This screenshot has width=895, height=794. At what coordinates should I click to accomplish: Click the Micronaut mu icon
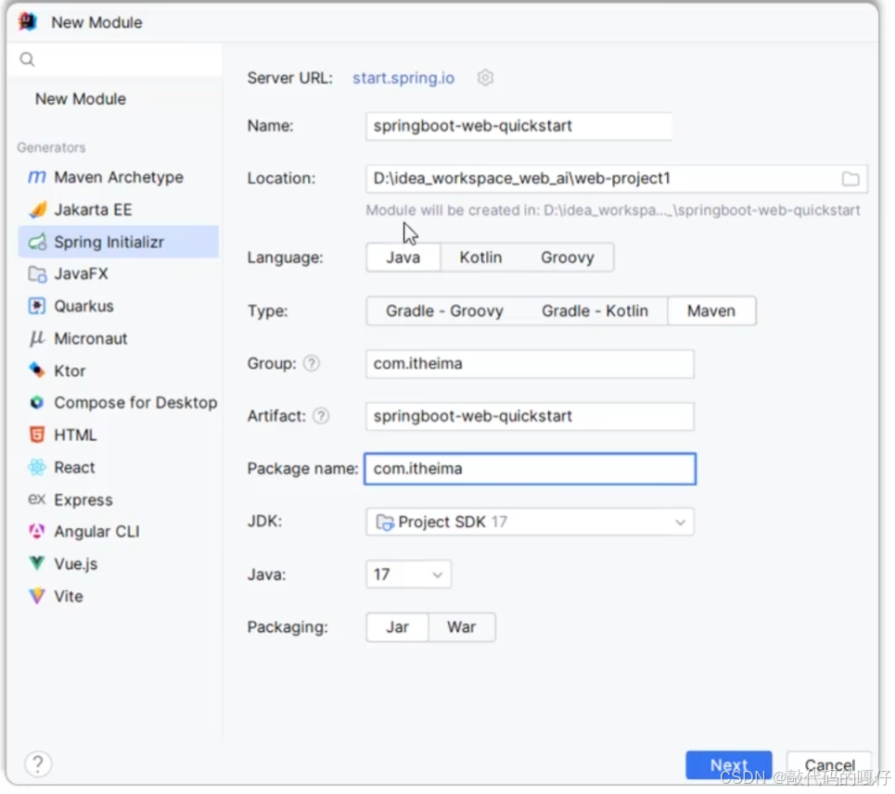[37, 338]
